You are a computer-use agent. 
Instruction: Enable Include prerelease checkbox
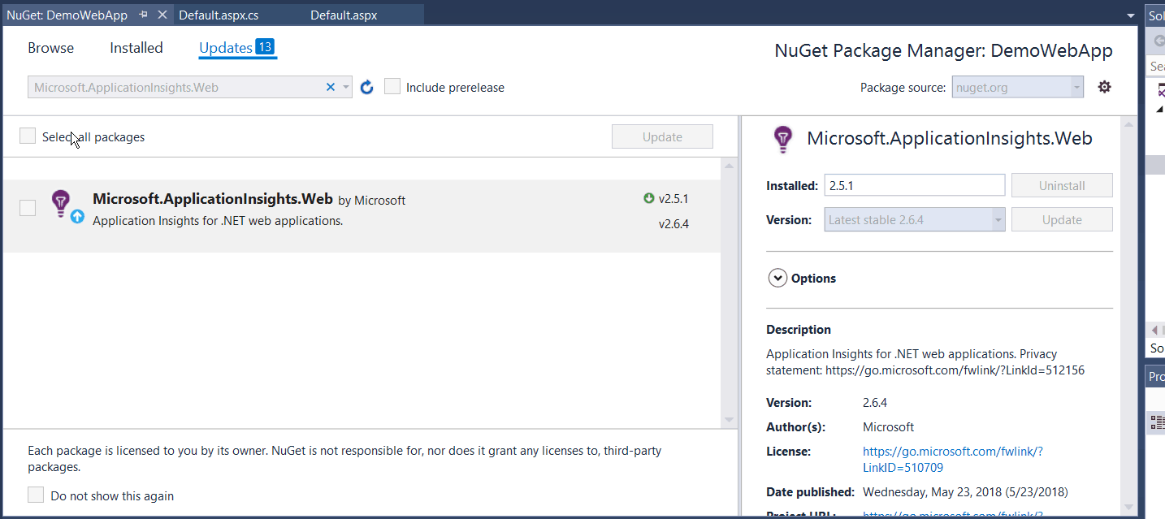click(392, 87)
